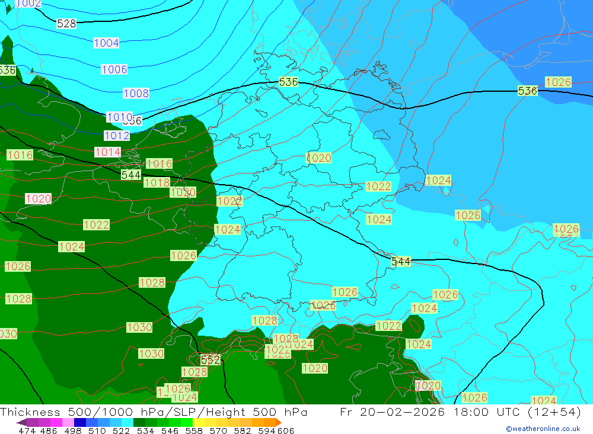This screenshot has height=434, width=593.
Task: Click the blue 1010 isobar label
Action: click(x=120, y=117)
